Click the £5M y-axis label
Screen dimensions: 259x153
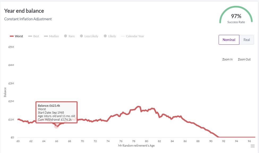tap(11, 47)
